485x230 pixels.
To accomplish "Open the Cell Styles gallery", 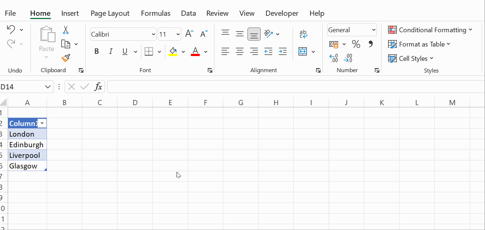I will (x=410, y=58).
